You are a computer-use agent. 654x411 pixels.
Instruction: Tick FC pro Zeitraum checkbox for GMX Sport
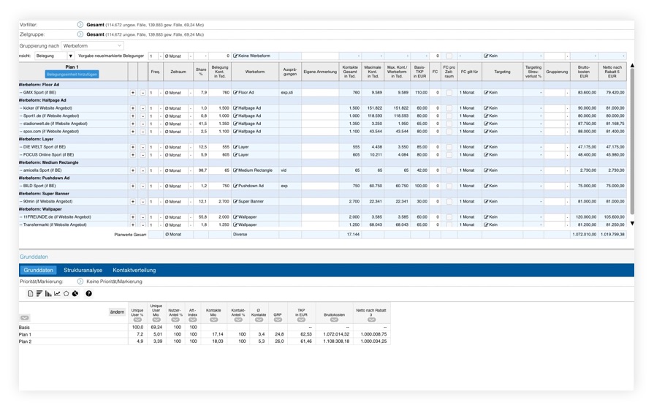pos(449,93)
